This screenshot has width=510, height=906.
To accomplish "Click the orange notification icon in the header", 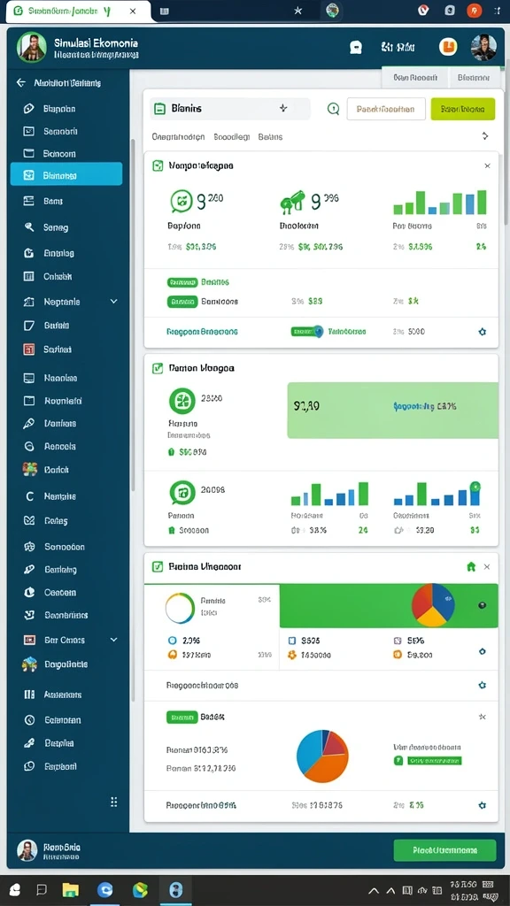I will 448,47.
